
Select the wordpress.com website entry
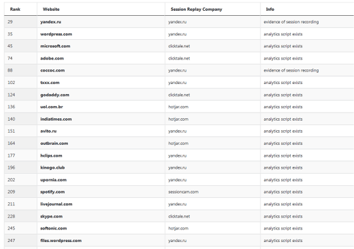pyautogui.click(x=56, y=34)
